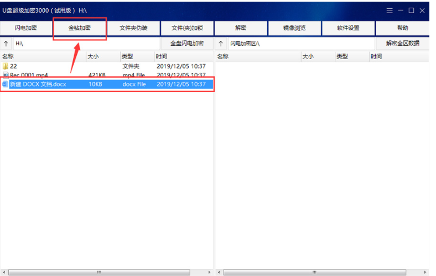
Task: Click the 闪电加密 toolbar button
Action: (26, 28)
